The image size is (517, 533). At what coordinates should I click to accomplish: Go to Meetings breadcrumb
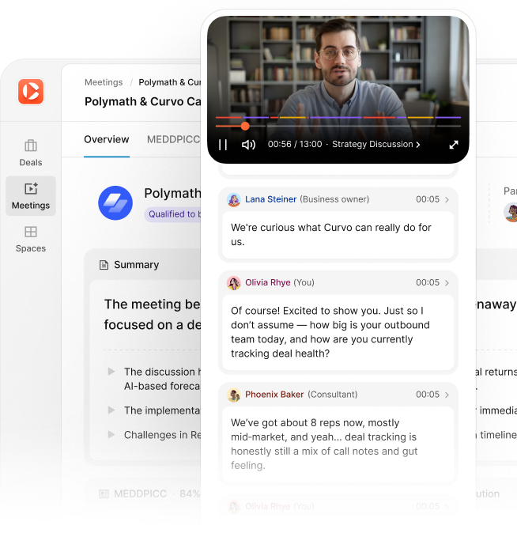click(104, 82)
